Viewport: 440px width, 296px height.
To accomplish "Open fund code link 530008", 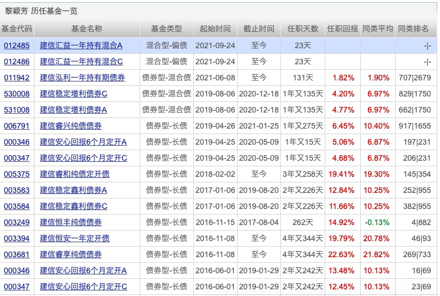I will point(17,94).
